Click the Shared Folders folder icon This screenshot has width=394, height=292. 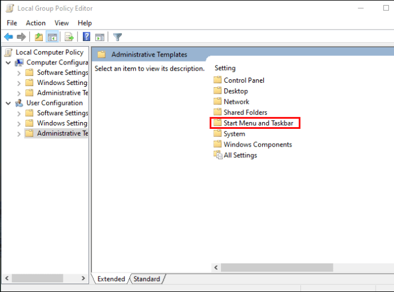(218, 112)
